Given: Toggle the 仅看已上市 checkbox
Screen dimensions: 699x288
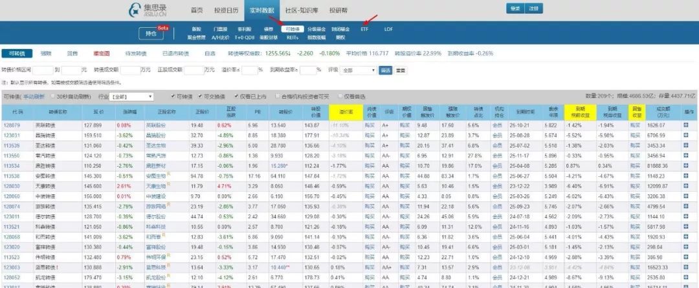Looking at the screenshot, I should pyautogui.click(x=236, y=97).
